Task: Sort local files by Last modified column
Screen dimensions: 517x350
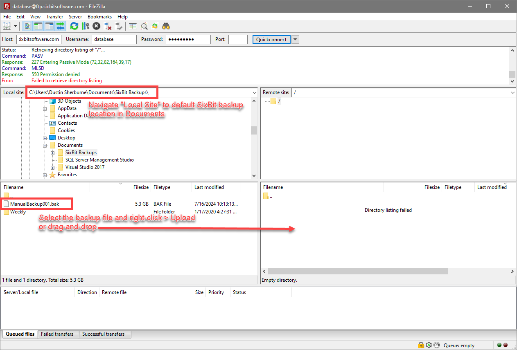Action: pyautogui.click(x=217, y=187)
